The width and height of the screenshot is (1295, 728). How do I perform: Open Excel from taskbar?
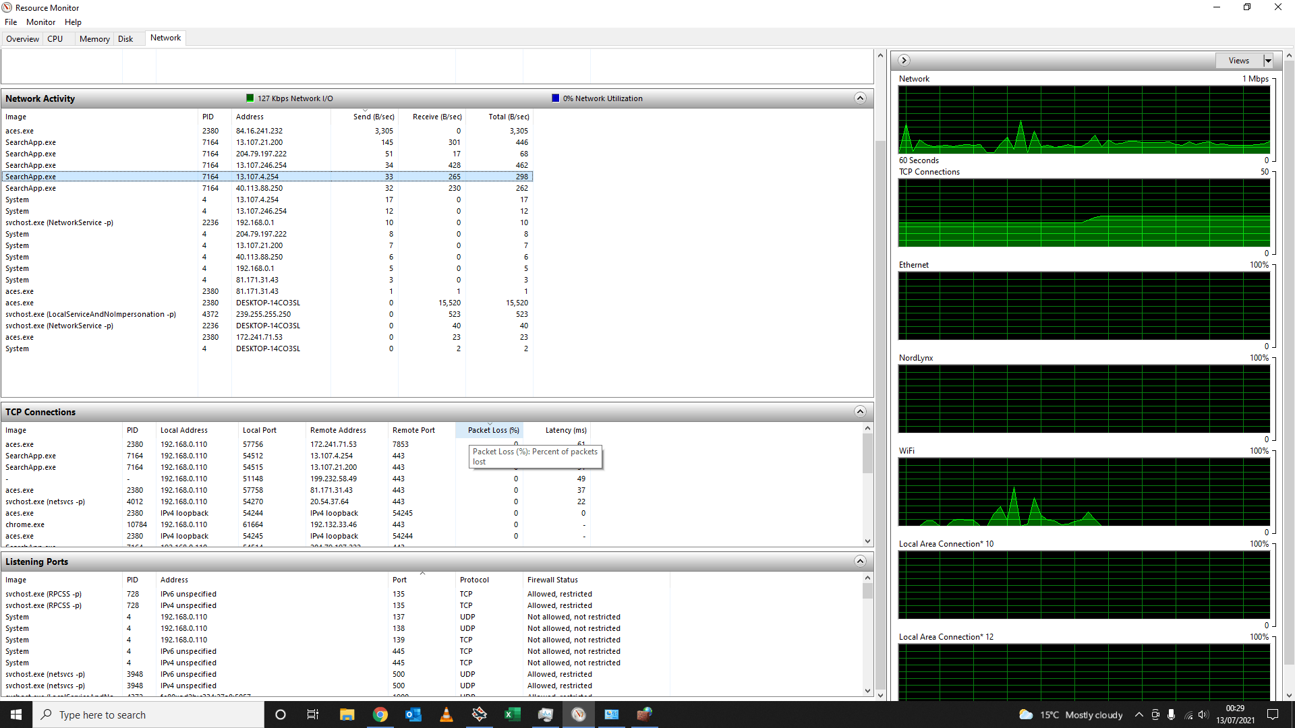(512, 715)
